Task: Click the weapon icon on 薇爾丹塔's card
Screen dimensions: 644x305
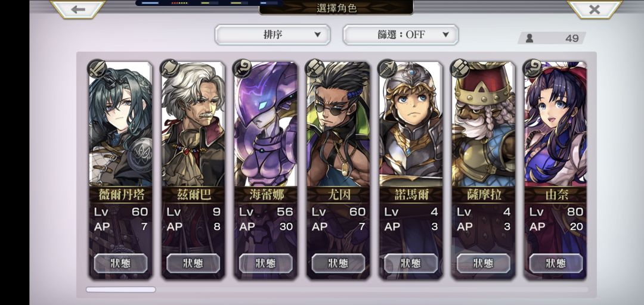Action: (x=97, y=69)
